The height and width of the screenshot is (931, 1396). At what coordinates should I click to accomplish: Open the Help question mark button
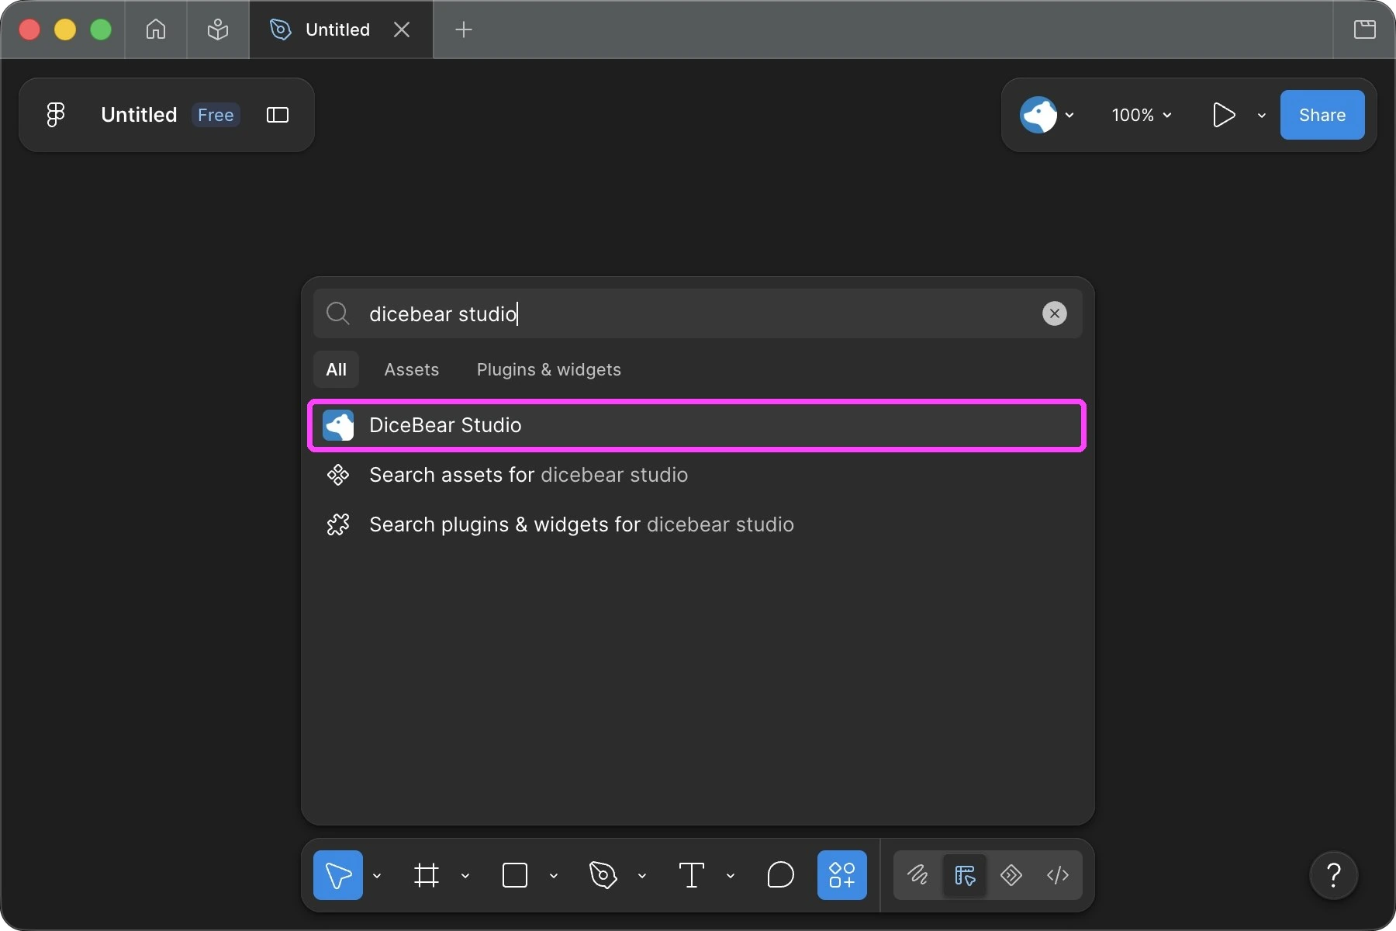[x=1334, y=875]
